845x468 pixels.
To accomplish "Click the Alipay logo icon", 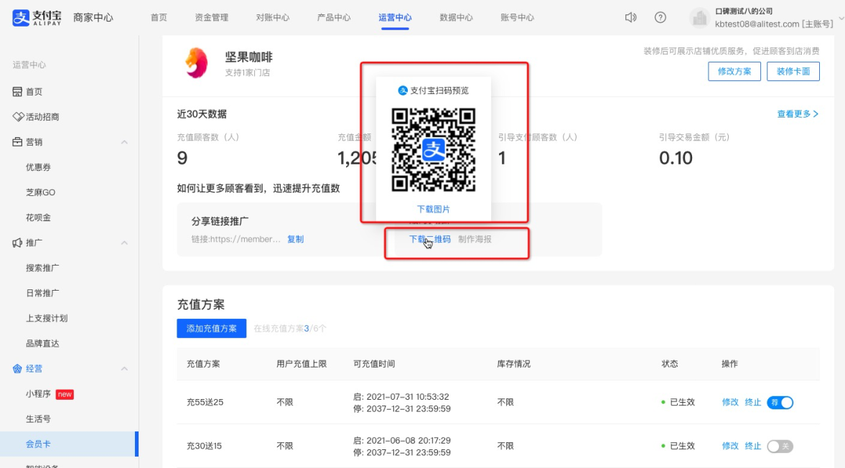I will click(21, 17).
